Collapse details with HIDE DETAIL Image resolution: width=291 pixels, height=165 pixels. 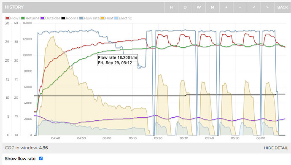coord(276,148)
